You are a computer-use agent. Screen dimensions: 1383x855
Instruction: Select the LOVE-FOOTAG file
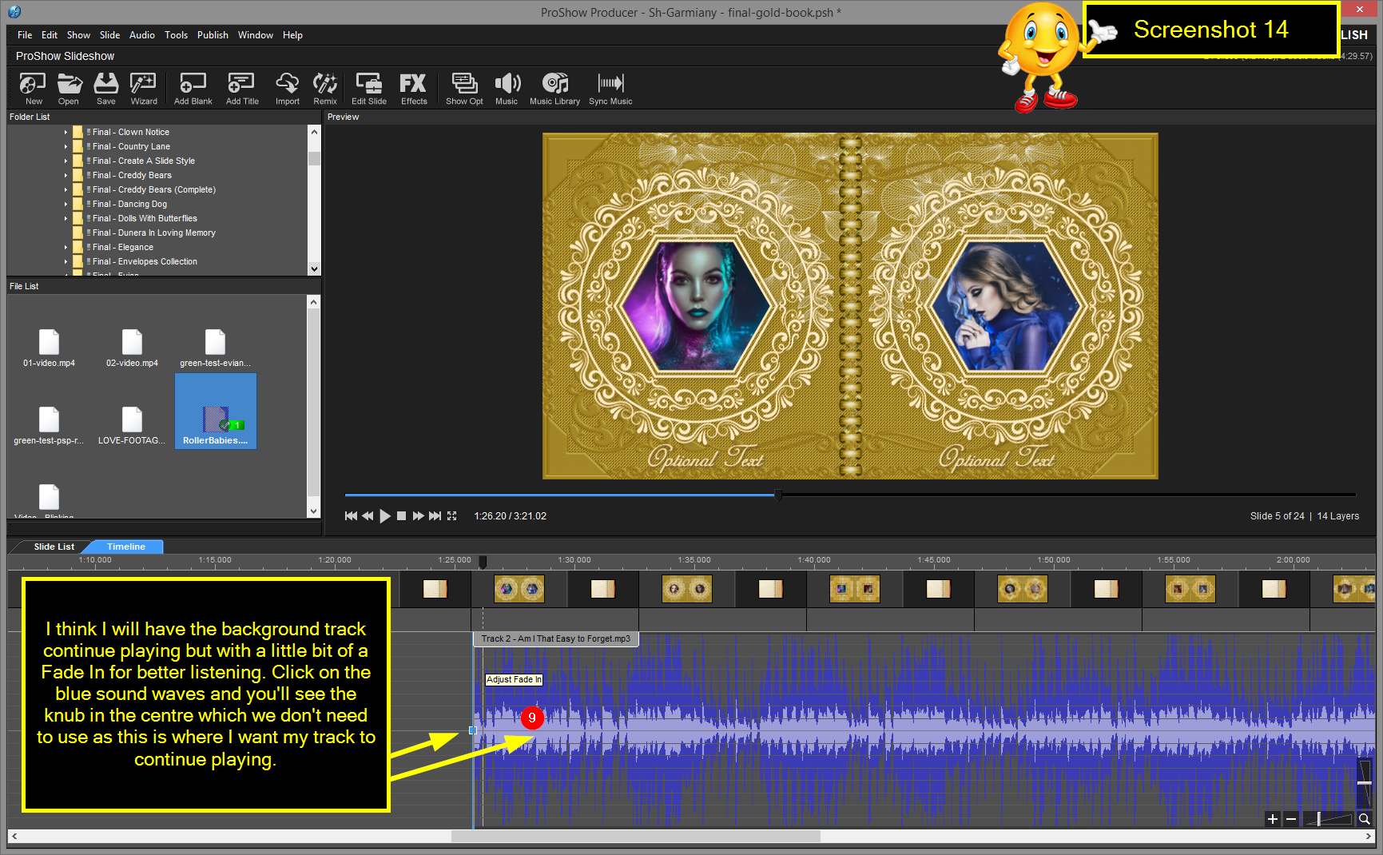pyautogui.click(x=132, y=426)
